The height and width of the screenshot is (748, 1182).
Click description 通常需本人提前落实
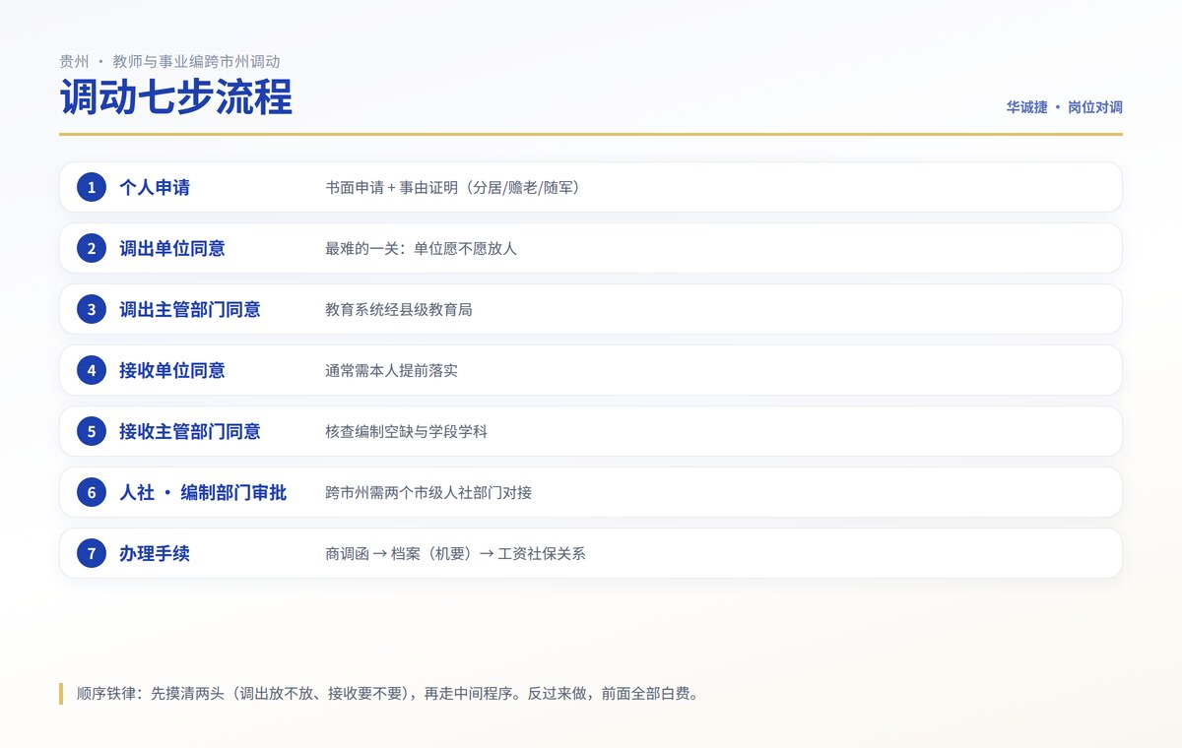(x=391, y=370)
